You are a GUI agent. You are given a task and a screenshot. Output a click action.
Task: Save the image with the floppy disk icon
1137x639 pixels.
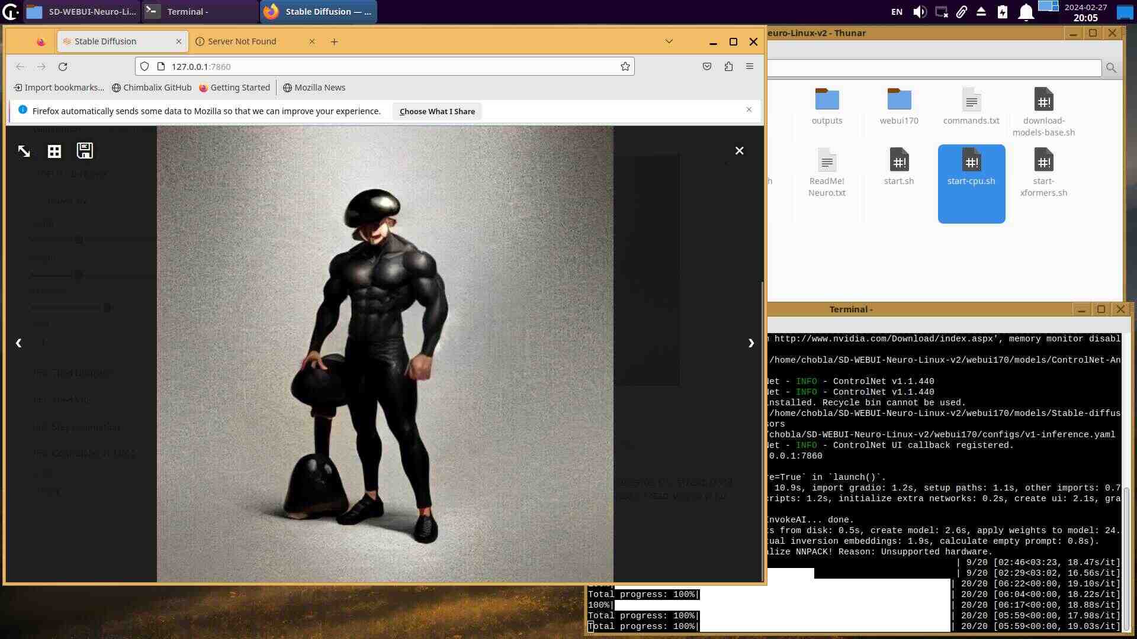point(85,151)
